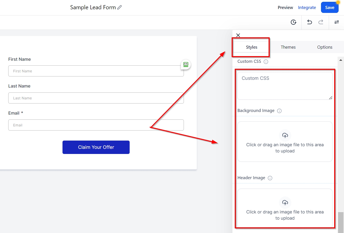The height and width of the screenshot is (233, 344).
Task: Click the redo arrow icon
Action: [321, 22]
